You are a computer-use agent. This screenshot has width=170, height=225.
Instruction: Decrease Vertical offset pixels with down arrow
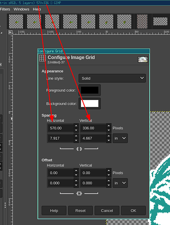click(x=109, y=175)
